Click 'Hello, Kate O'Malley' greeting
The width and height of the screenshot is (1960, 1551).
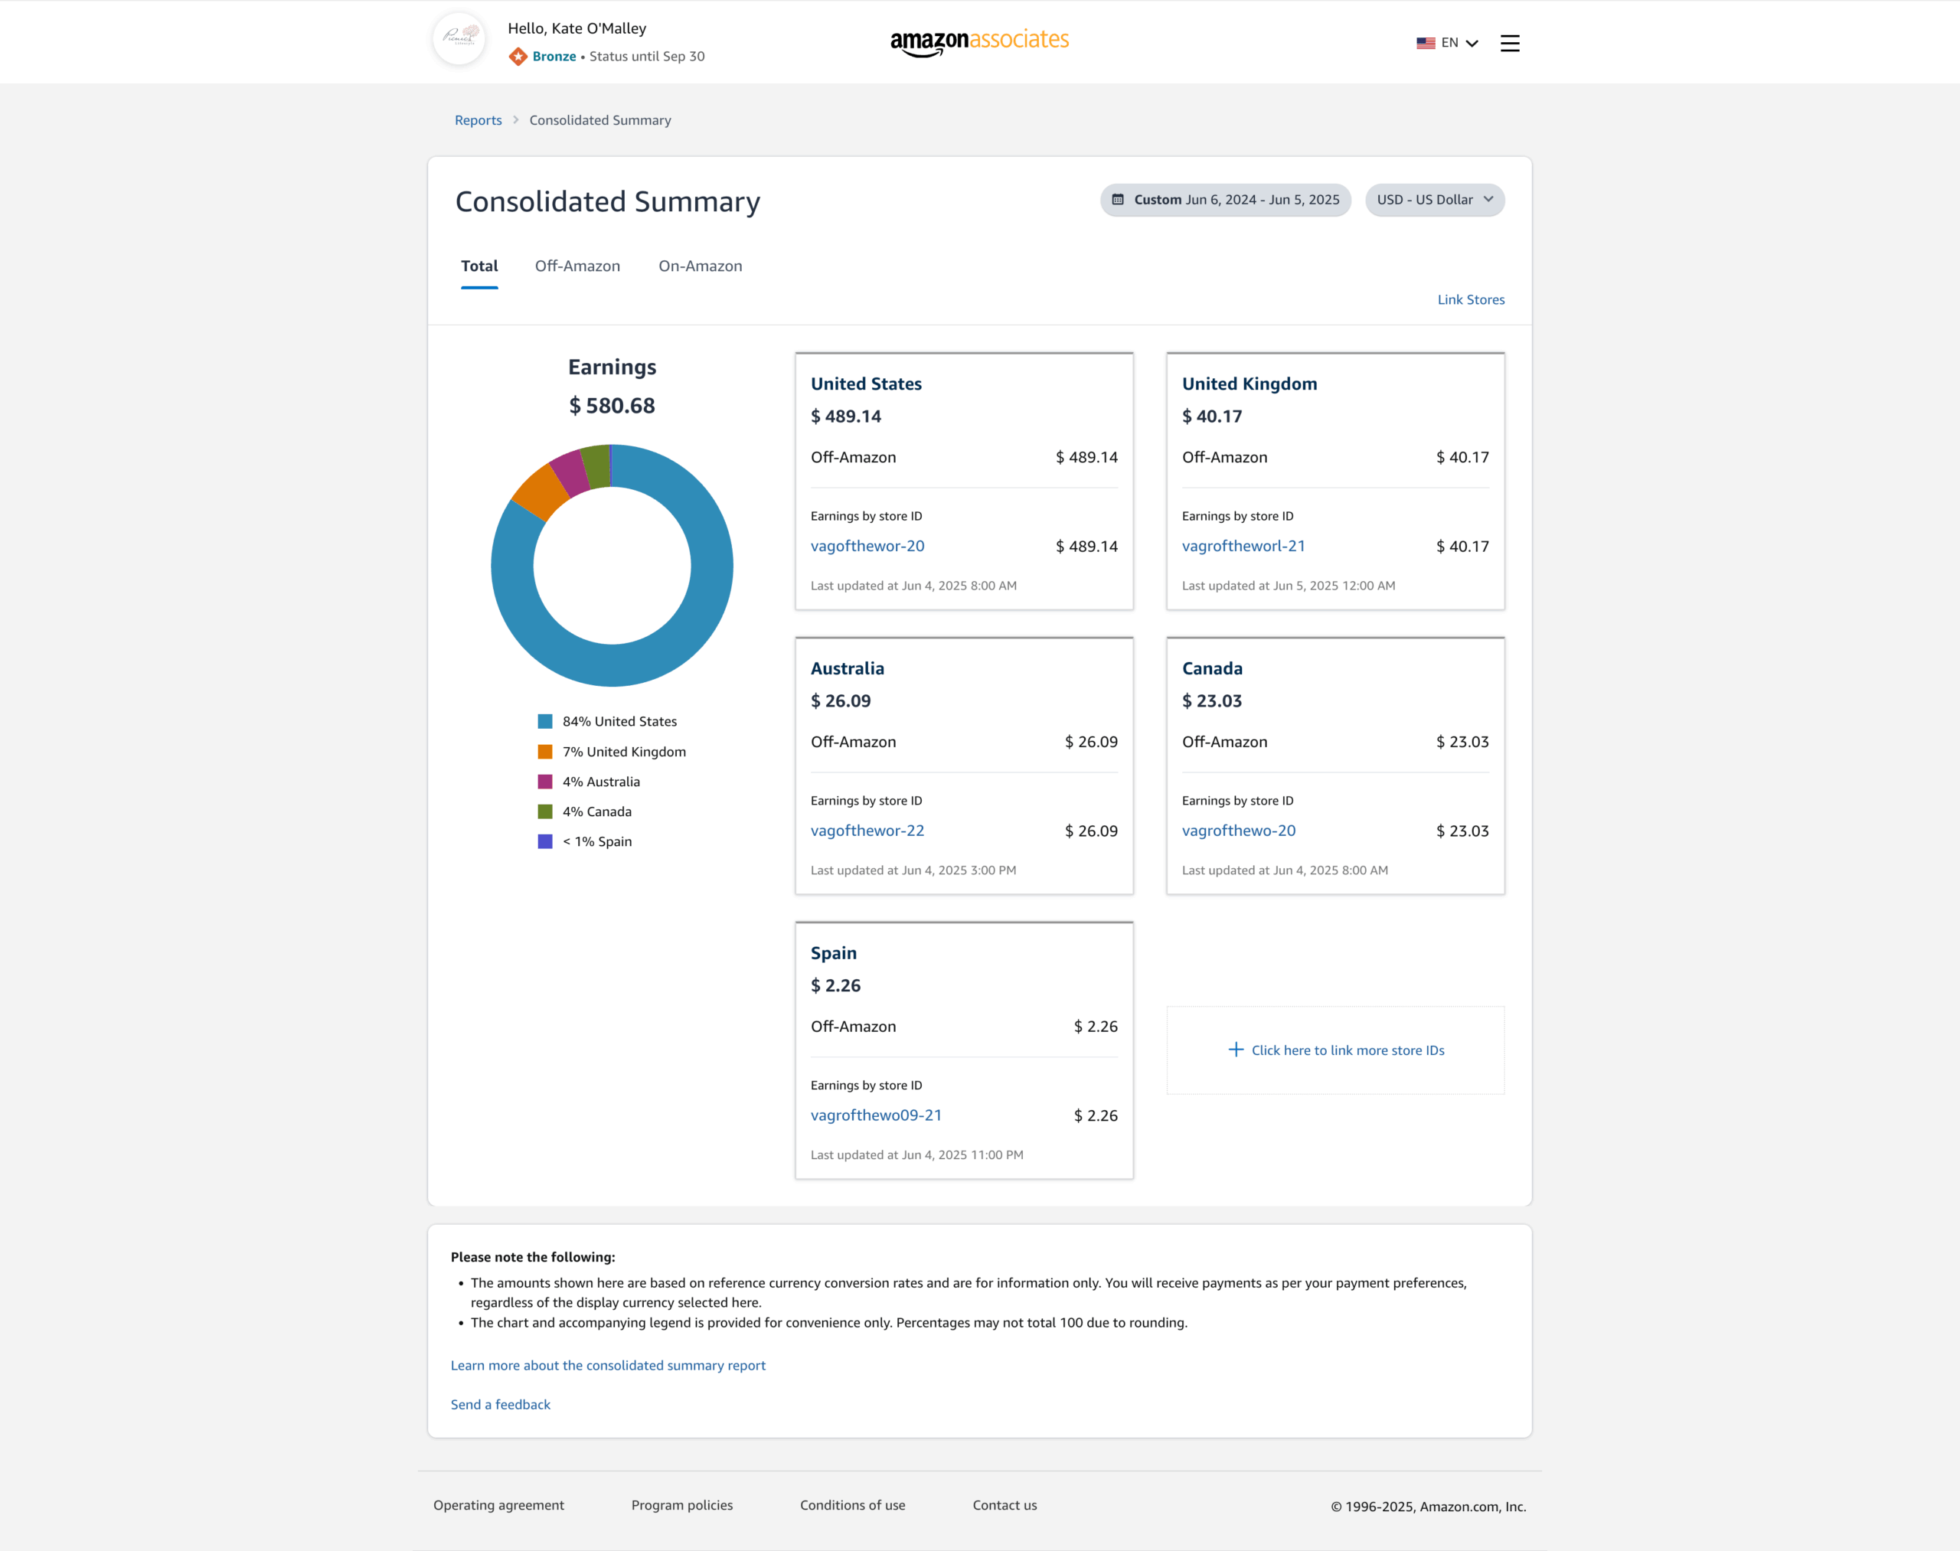577,28
